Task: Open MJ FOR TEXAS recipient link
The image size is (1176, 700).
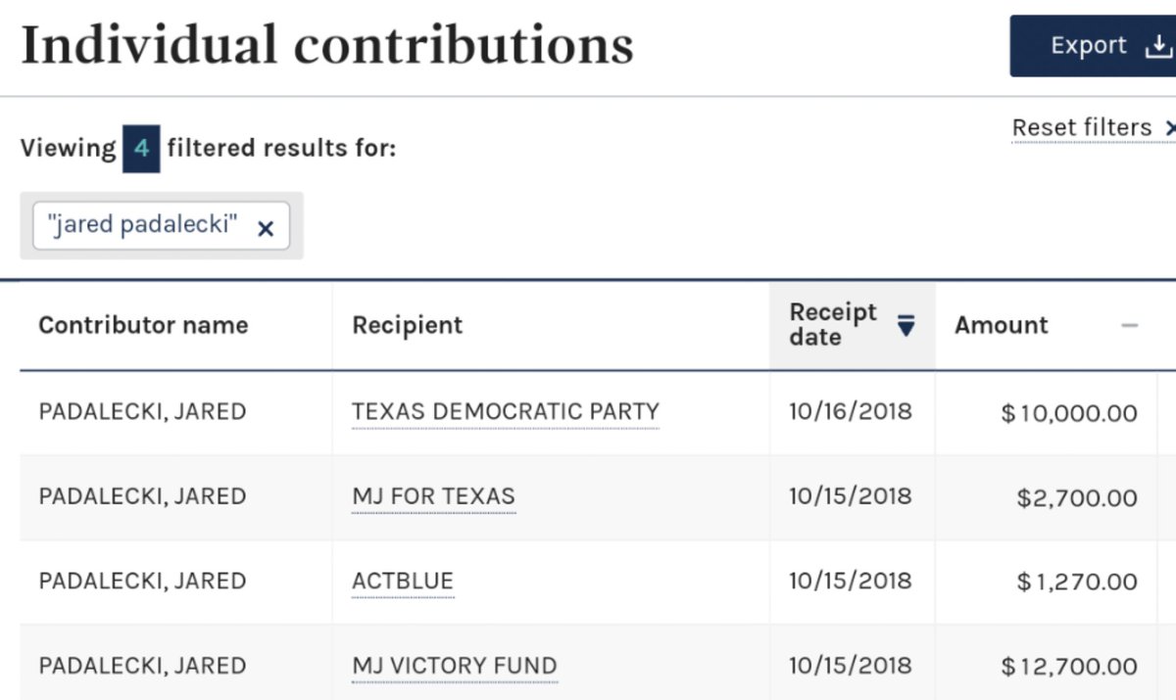Action: click(433, 496)
